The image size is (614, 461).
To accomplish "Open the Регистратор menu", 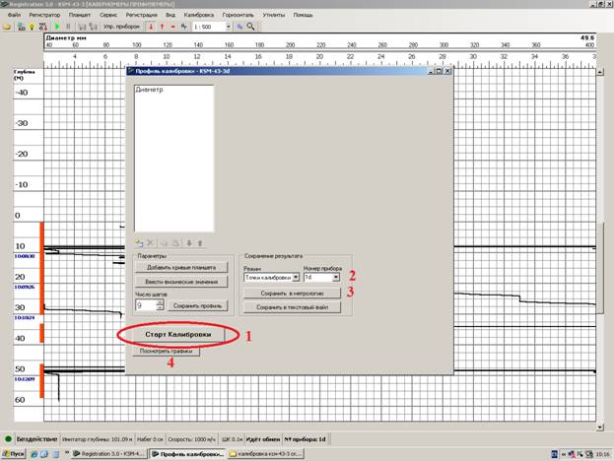I will tap(44, 15).
